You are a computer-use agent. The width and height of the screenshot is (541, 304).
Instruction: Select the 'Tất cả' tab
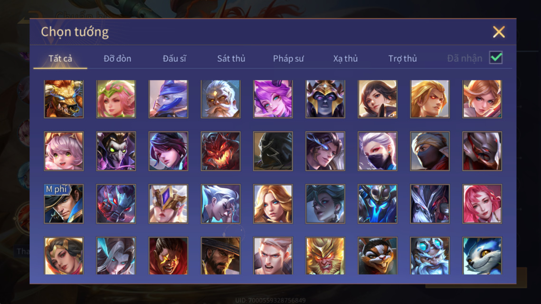click(60, 58)
